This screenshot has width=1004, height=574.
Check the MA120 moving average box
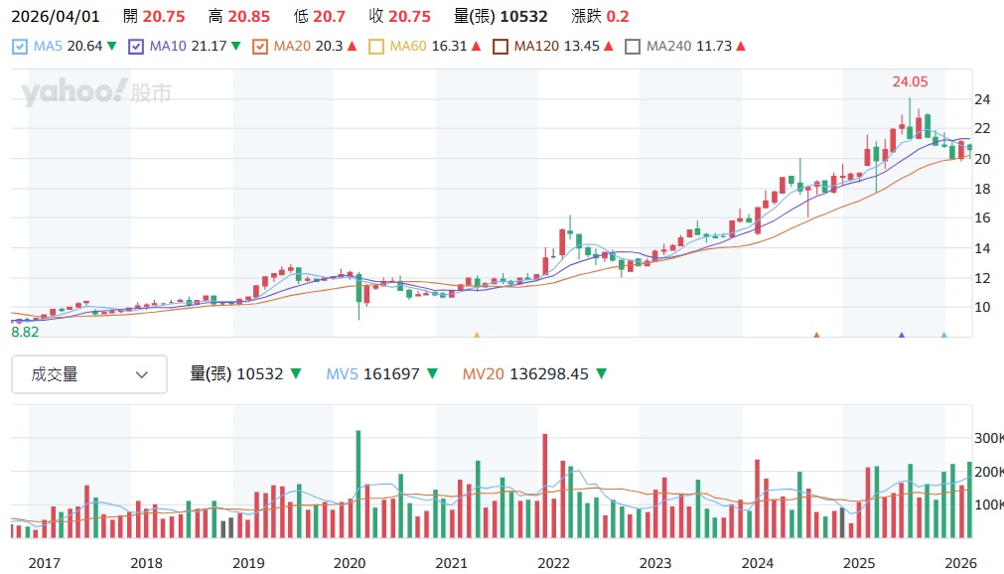click(500, 45)
